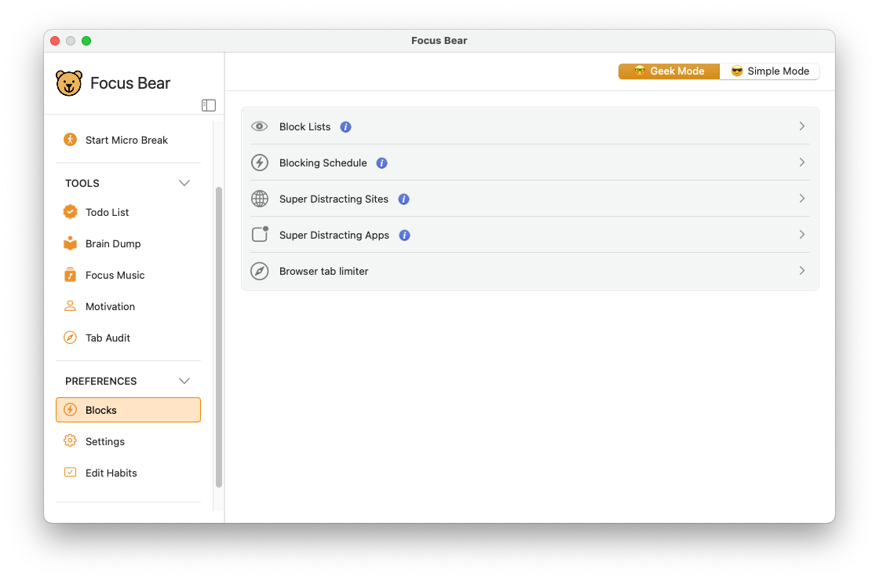This screenshot has width=879, height=581.
Task: Click the Todo List checkmark badge icon
Action: pos(70,212)
